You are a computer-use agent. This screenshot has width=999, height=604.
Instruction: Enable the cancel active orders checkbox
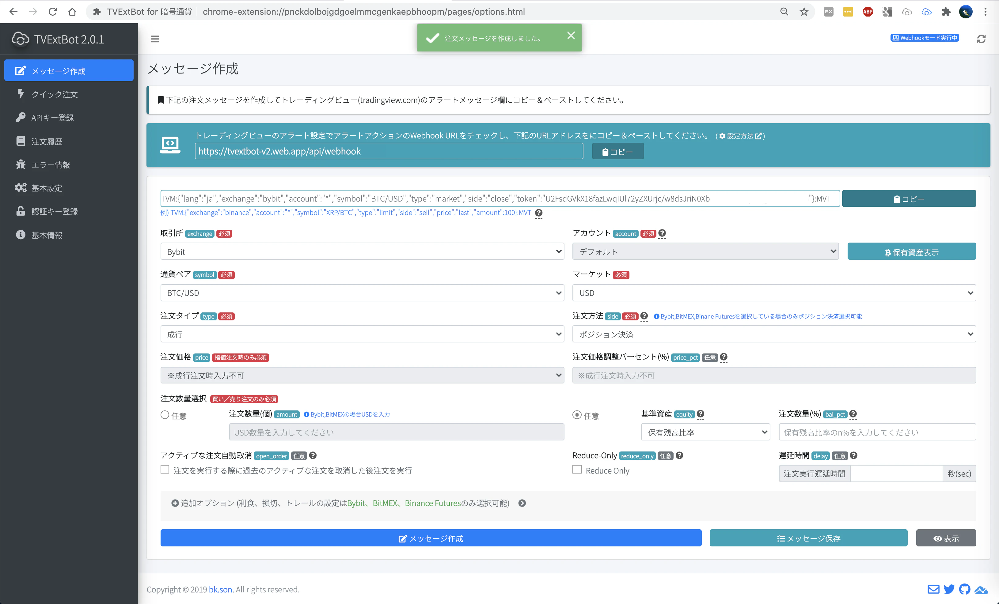pyautogui.click(x=165, y=469)
